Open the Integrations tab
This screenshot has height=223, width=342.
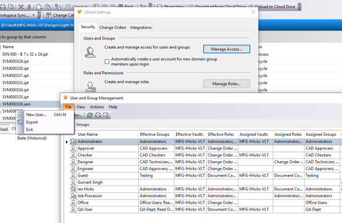141,28
